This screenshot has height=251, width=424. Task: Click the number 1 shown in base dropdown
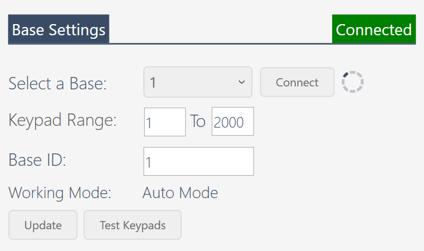(x=153, y=82)
